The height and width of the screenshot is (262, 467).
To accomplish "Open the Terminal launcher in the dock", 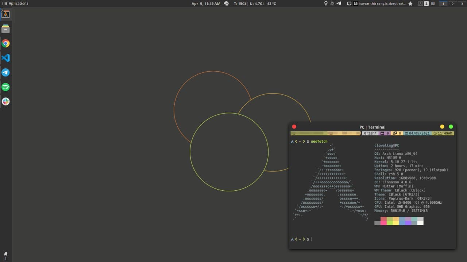I will click(6, 14).
